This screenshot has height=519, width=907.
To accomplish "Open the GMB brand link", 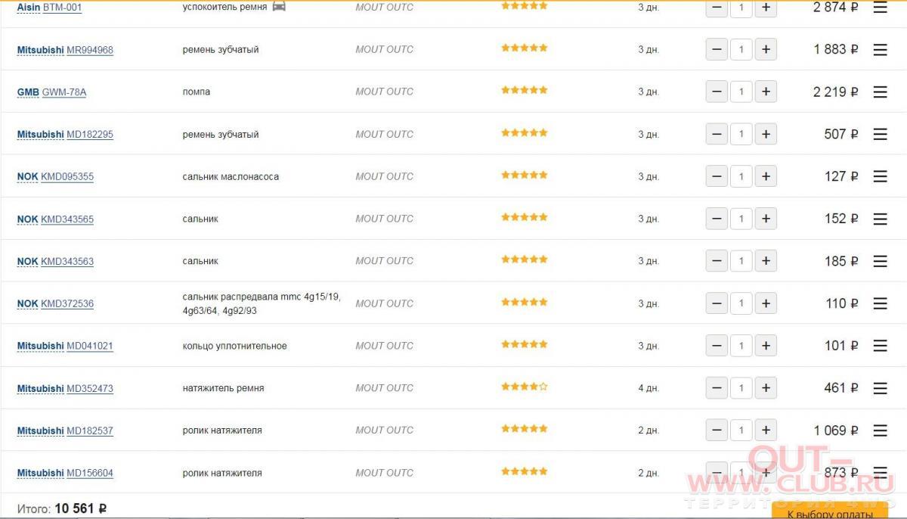I will (28, 92).
